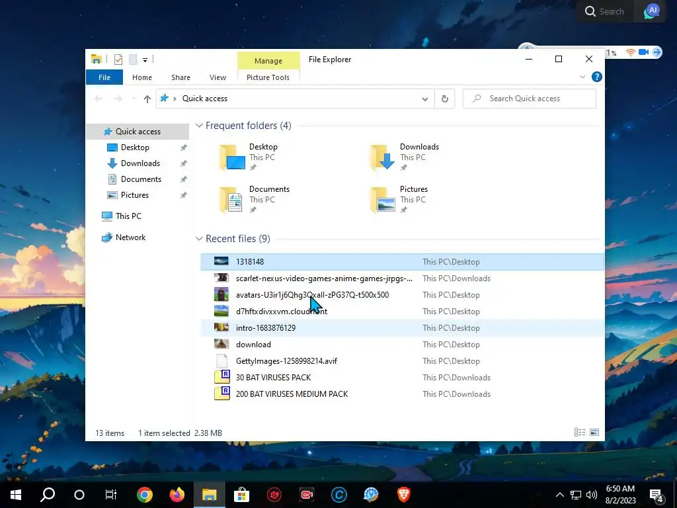Click the desktop Search widget
677x508 pixels.
[604, 12]
